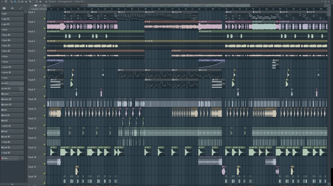This screenshot has width=333, height=186.
Task: Click the Track 16 header label
Action: click(32, 157)
